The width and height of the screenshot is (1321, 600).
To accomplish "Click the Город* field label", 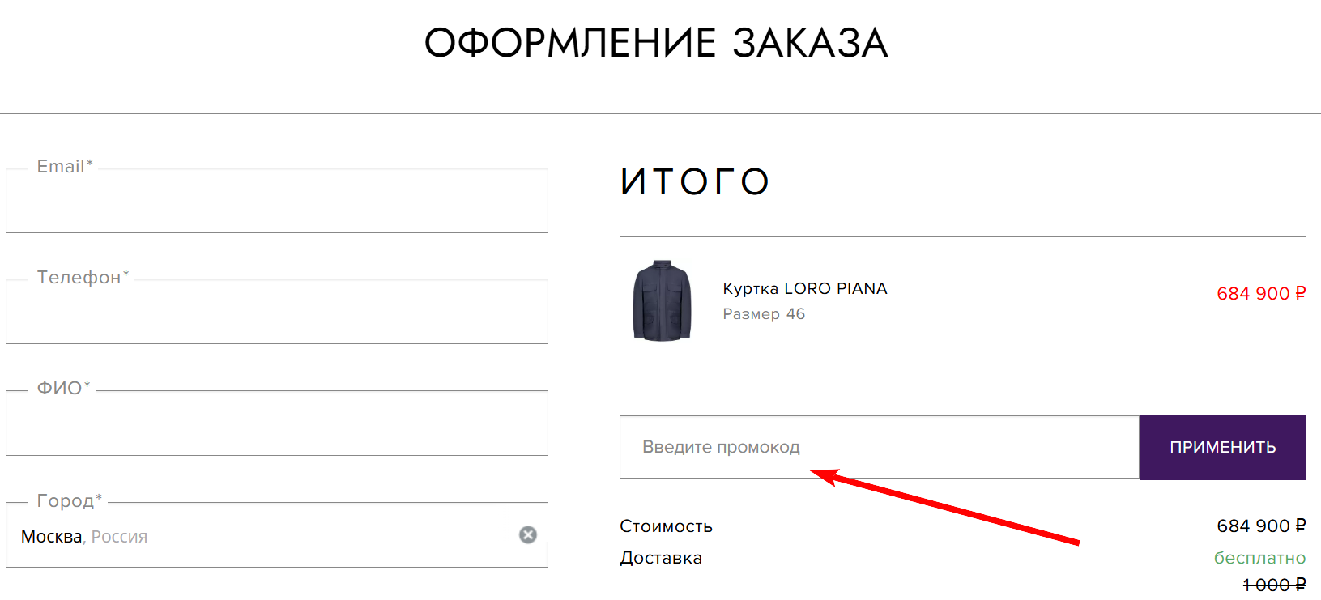I will 70,501.
